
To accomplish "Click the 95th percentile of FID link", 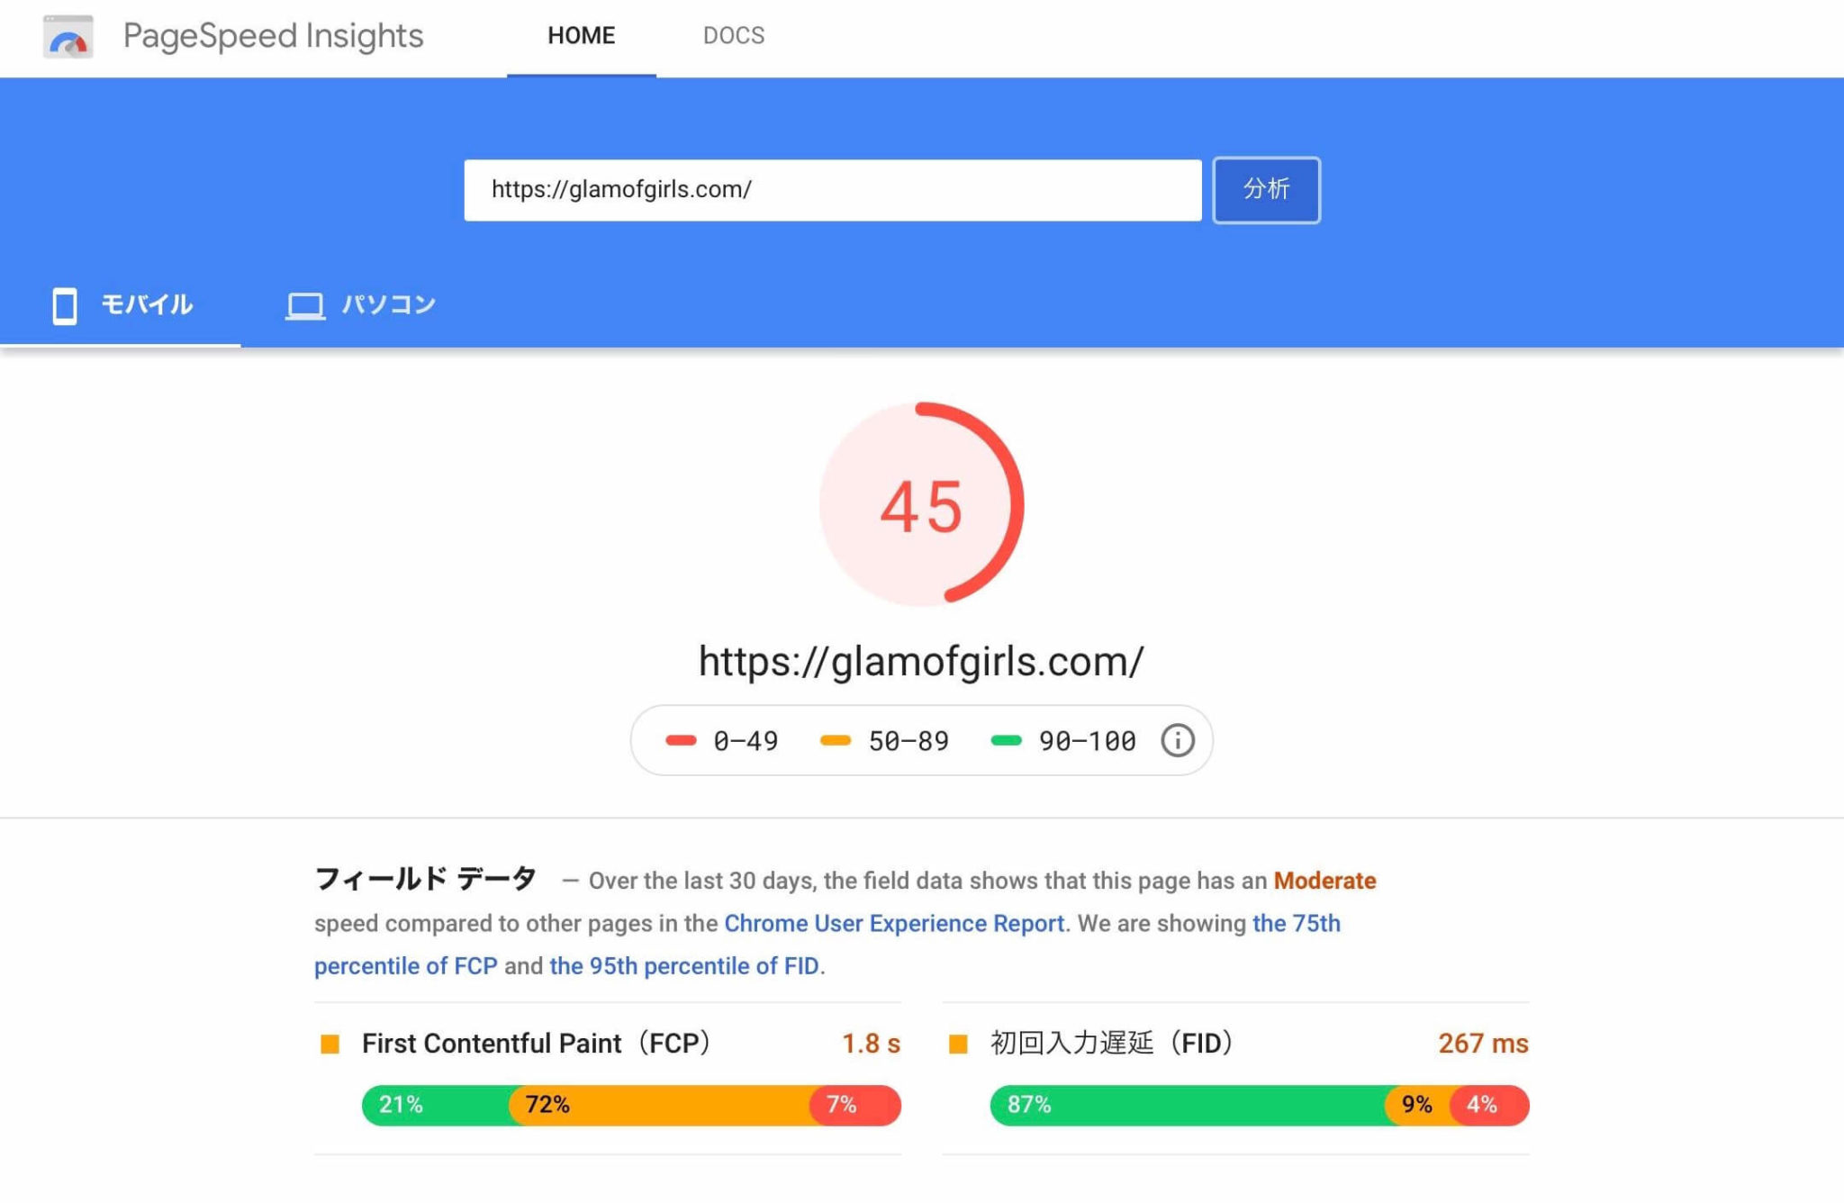I will click(685, 965).
